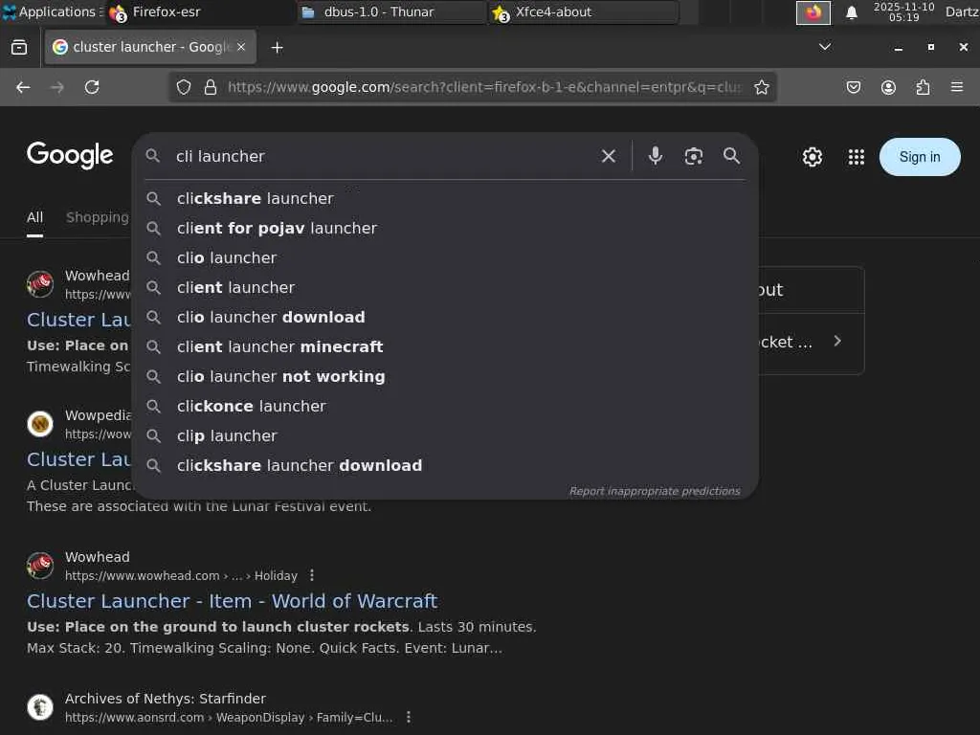Click the third Wowhead result favicon
The image size is (980, 735).
click(x=40, y=566)
